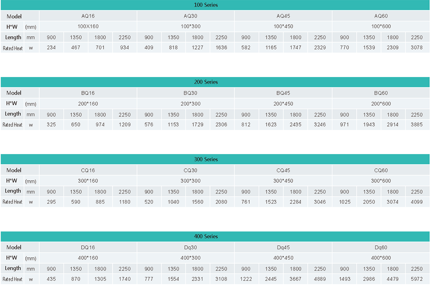Select the CQ45 model header
Screen dimensions: 433x285
pyautogui.click(x=283, y=170)
